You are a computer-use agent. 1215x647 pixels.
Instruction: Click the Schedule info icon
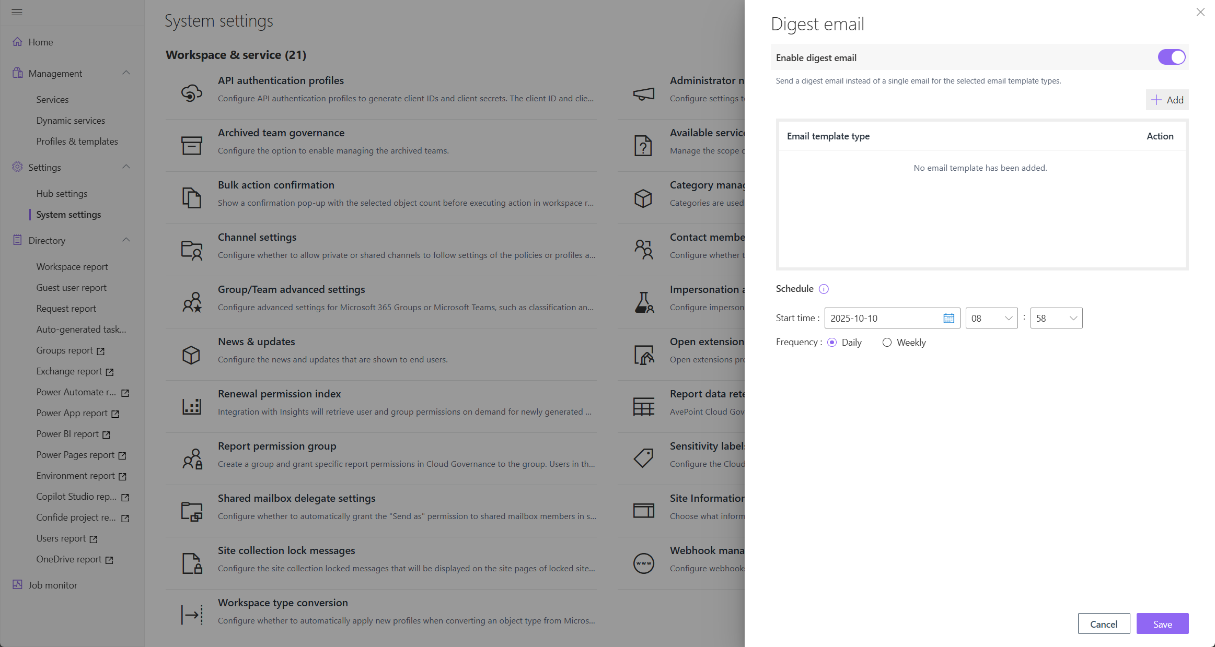click(x=824, y=289)
